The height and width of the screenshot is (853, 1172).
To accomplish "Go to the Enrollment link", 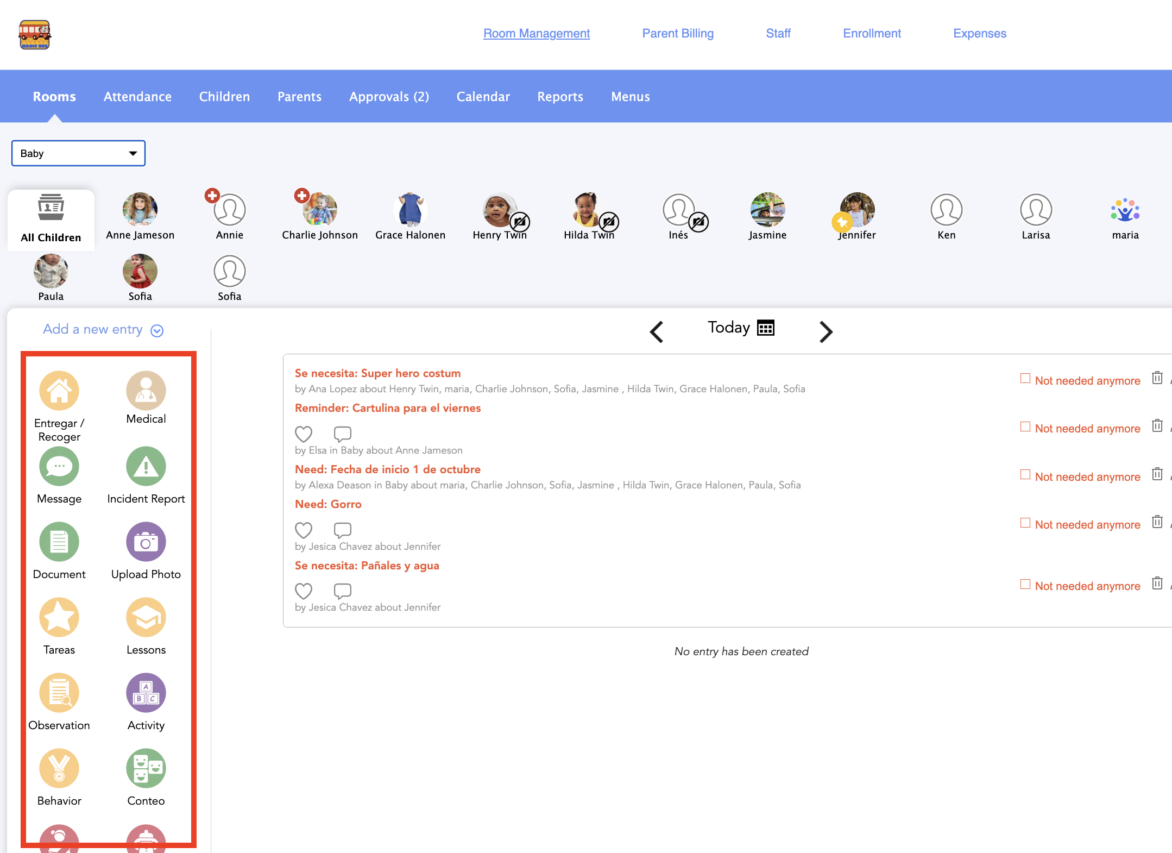I will [x=871, y=33].
